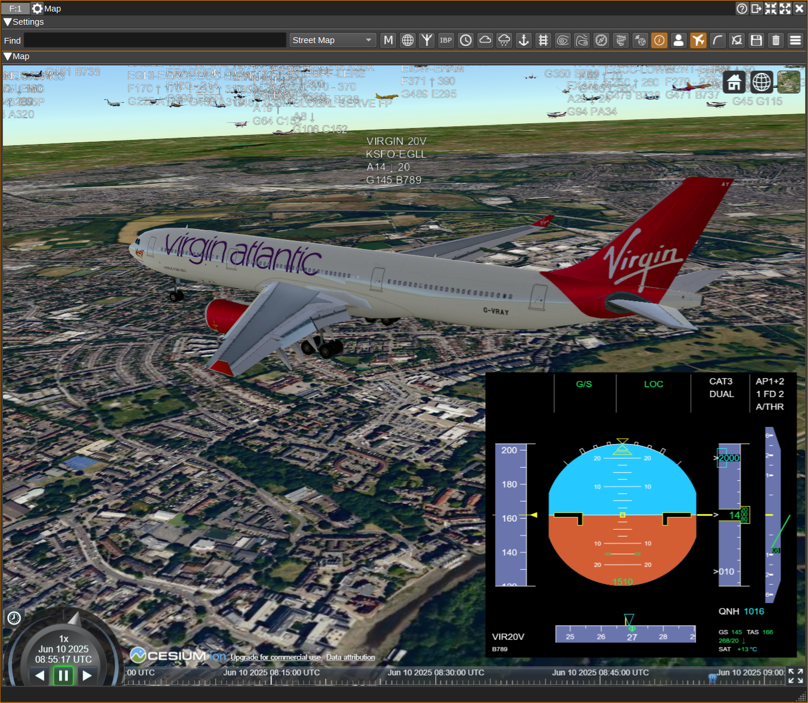Toggle the ionosphere contour layer icon

563,40
